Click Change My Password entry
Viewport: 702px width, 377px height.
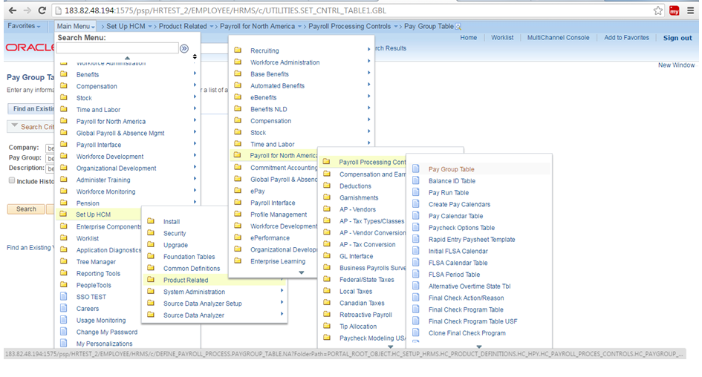[106, 332]
